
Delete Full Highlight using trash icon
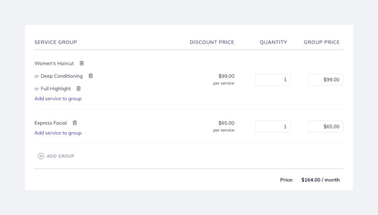point(79,88)
